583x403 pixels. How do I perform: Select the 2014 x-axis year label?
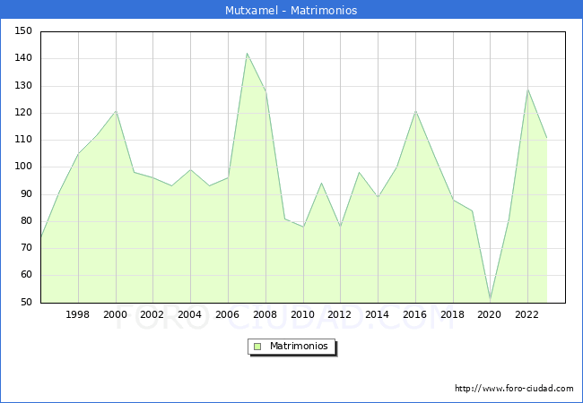pos(377,314)
